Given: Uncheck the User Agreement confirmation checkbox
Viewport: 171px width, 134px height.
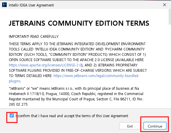Looking at the screenshot, I should tap(12, 115).
